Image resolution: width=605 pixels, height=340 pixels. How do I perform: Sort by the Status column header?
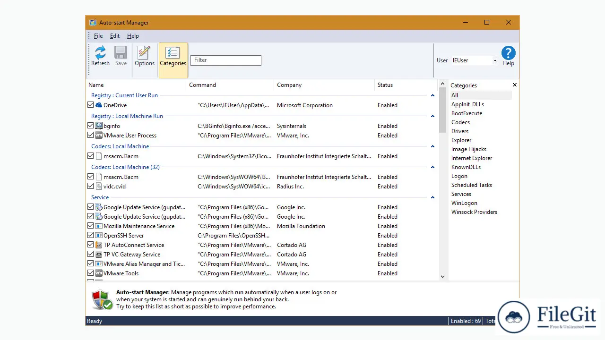tap(406, 85)
